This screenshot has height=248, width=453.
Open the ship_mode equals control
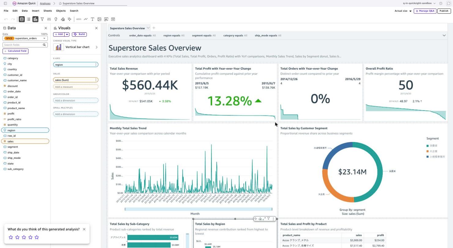[268, 35]
